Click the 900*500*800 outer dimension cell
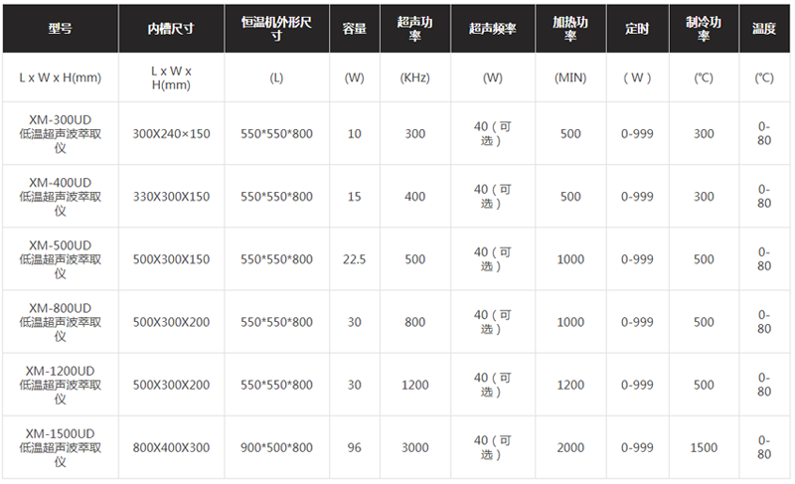 (276, 448)
